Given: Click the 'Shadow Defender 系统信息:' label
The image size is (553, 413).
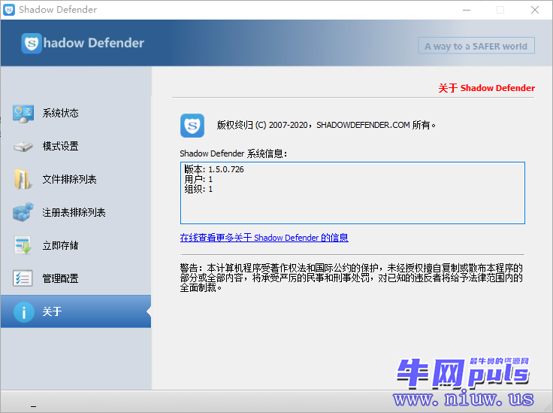Looking at the screenshot, I should tap(234, 153).
